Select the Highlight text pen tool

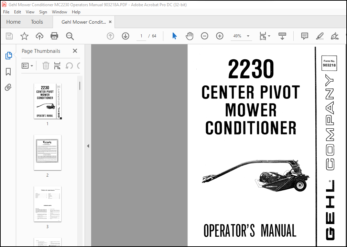tap(319, 36)
